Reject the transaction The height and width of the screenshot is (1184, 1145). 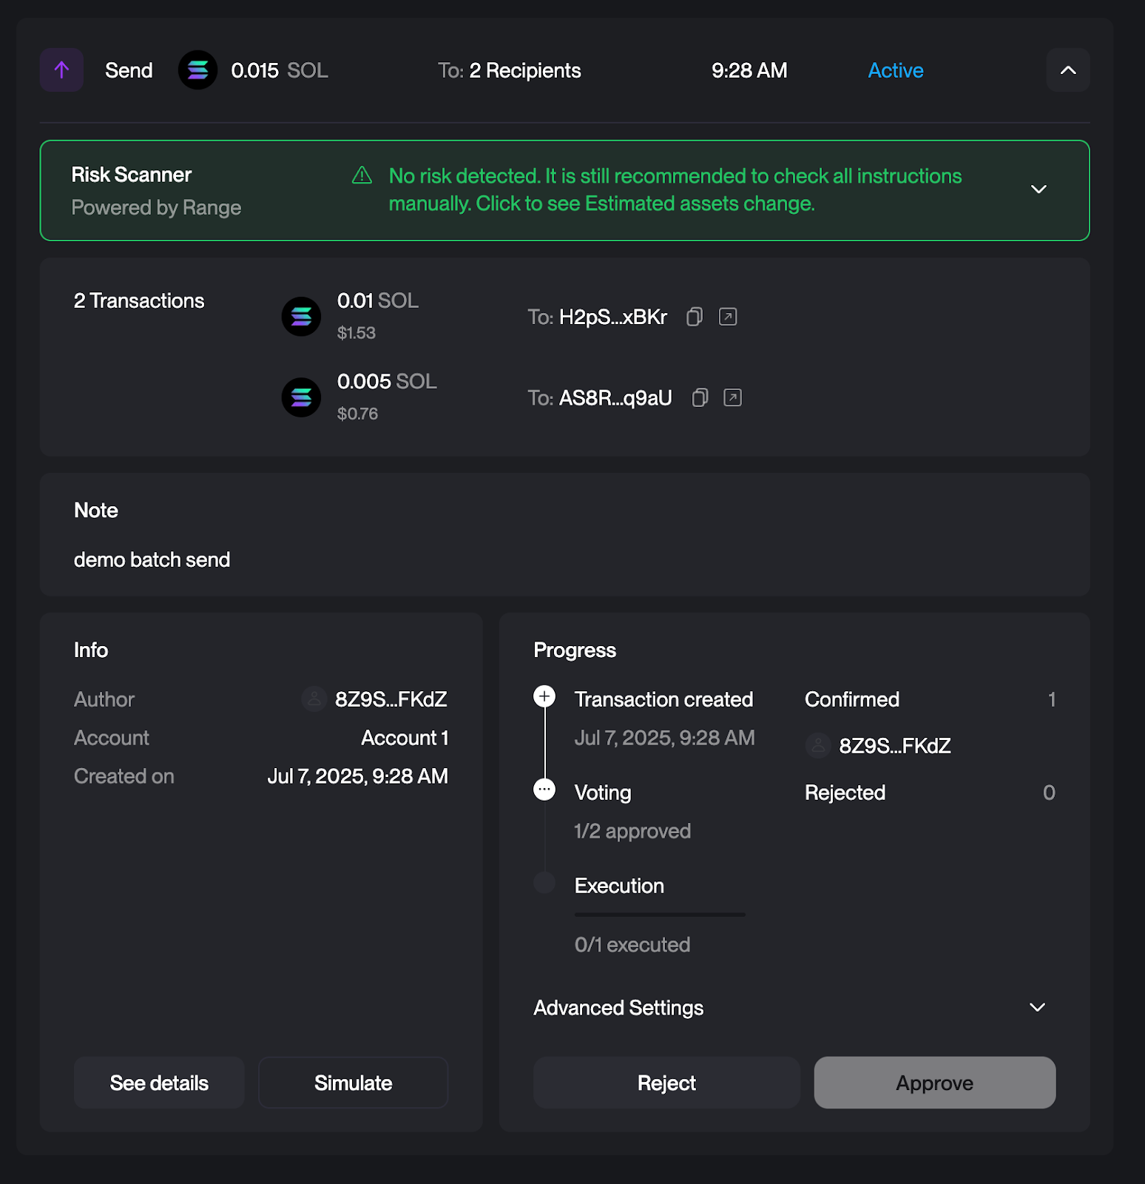point(666,1083)
